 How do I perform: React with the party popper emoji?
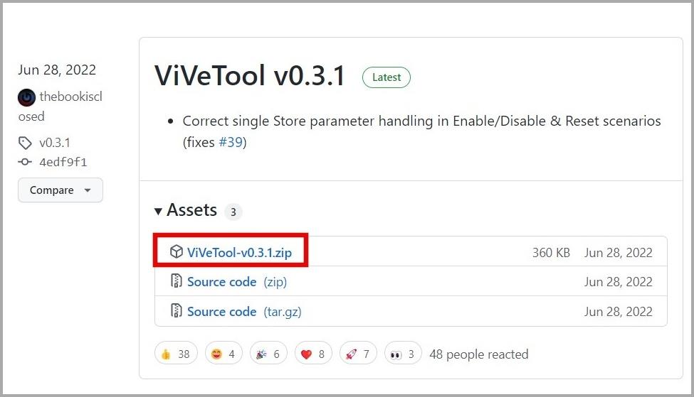click(x=268, y=354)
